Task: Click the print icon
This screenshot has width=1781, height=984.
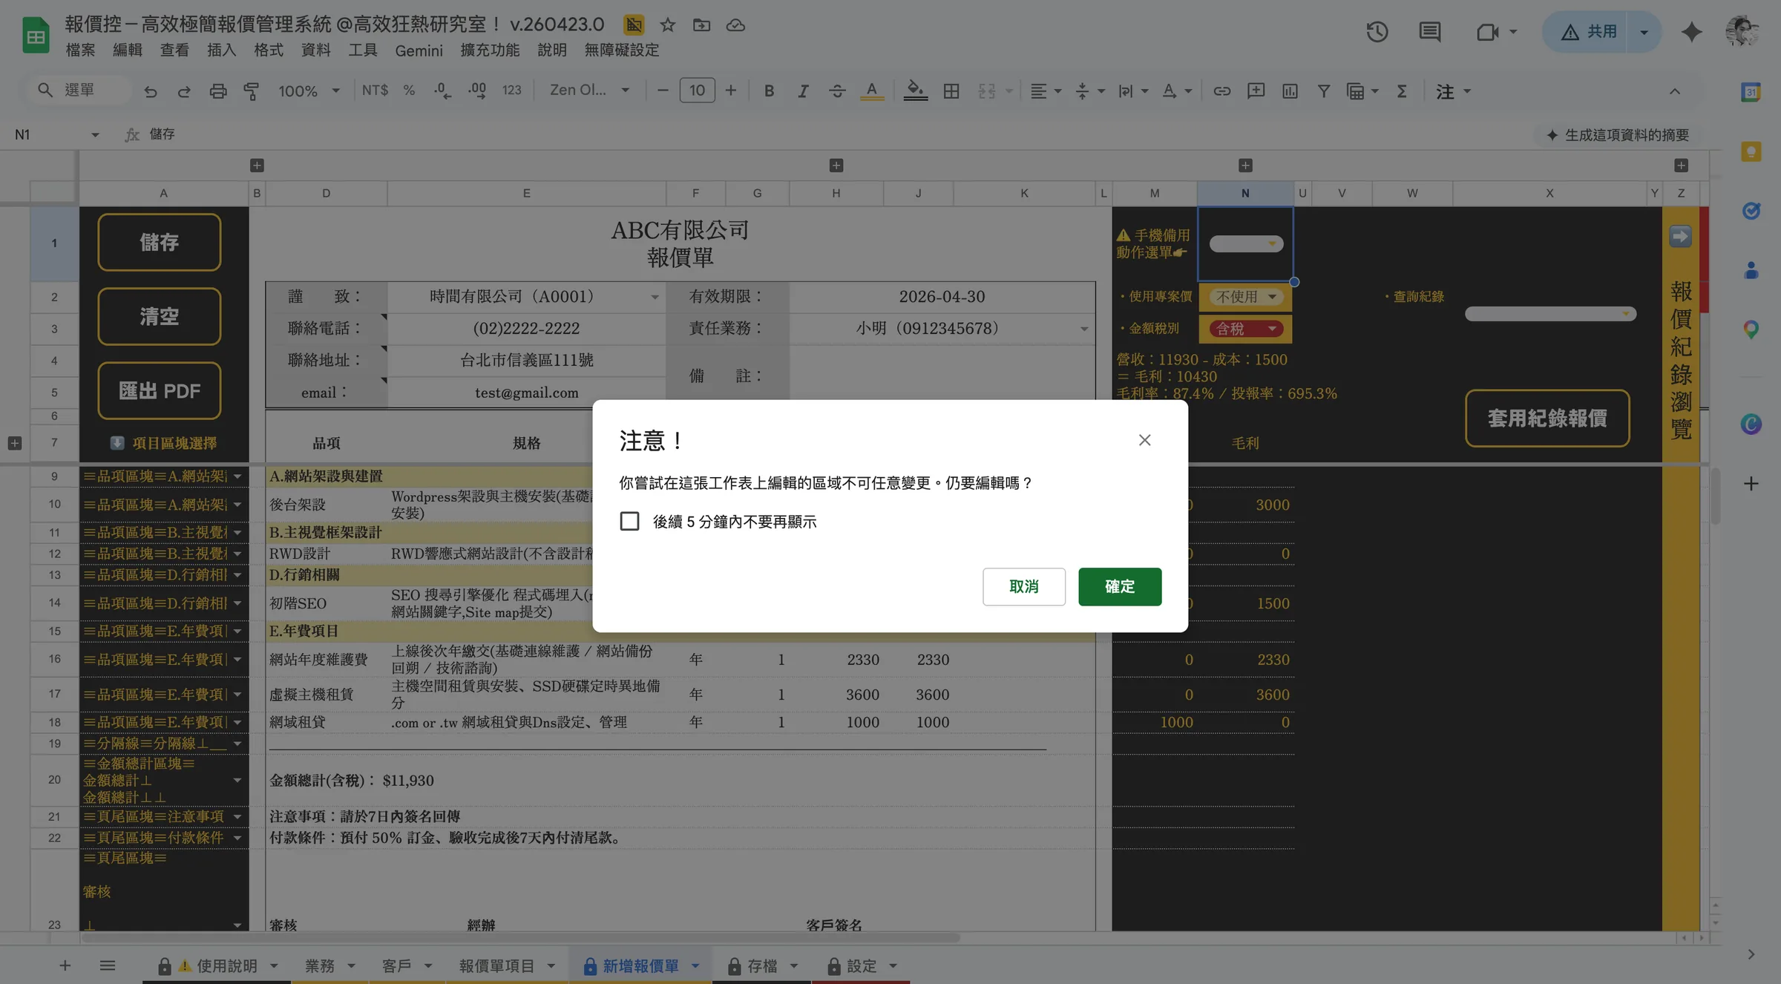Action: [218, 91]
